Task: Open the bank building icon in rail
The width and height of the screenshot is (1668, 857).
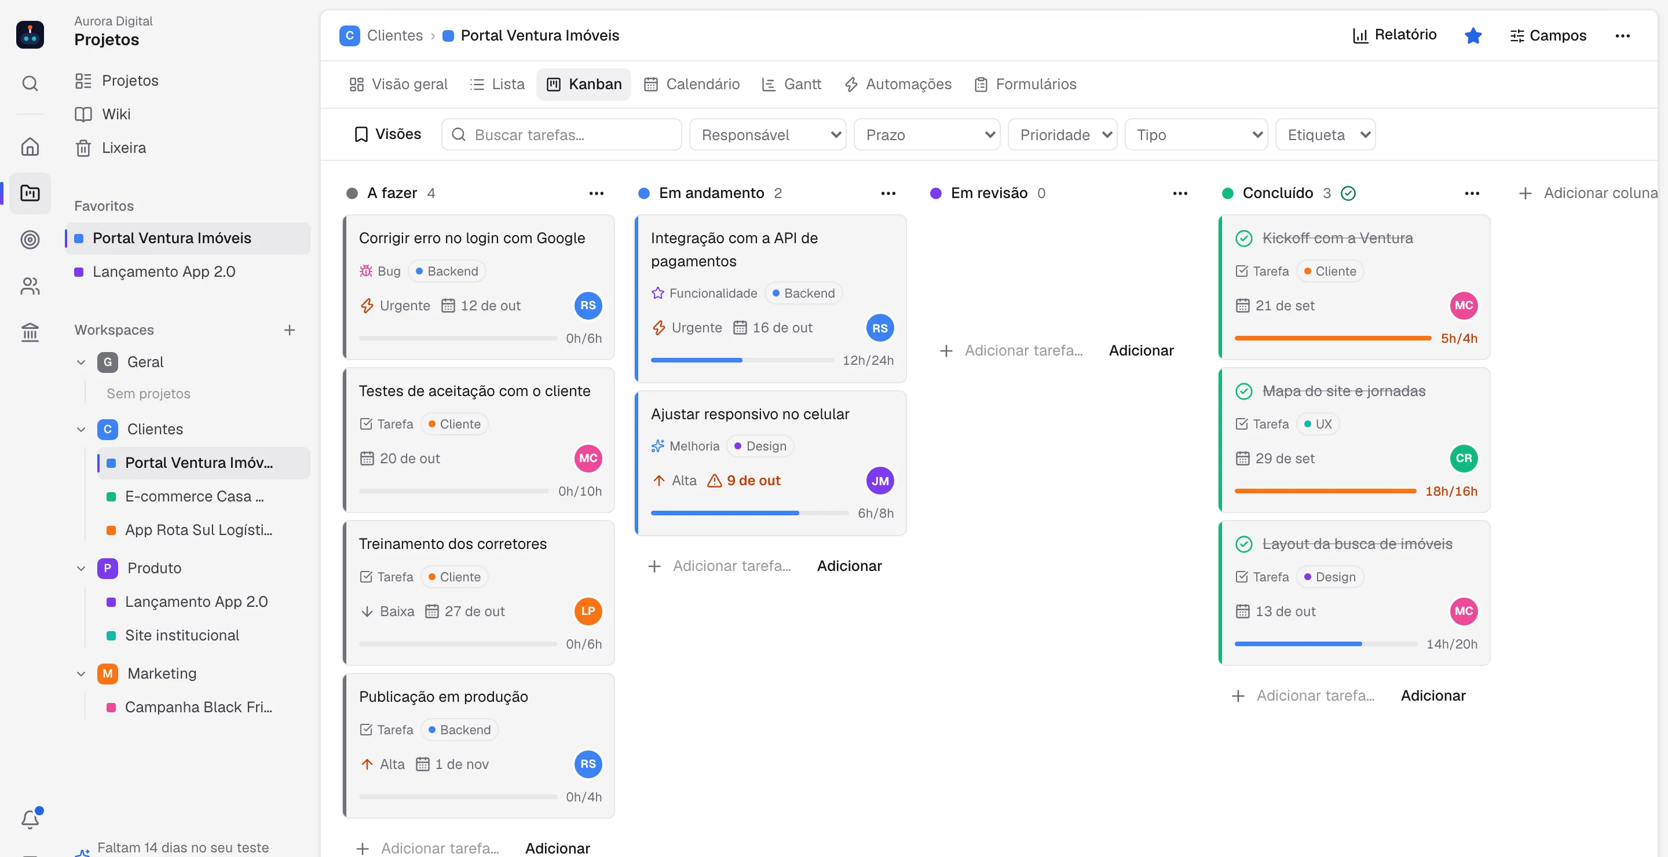Action: tap(30, 333)
